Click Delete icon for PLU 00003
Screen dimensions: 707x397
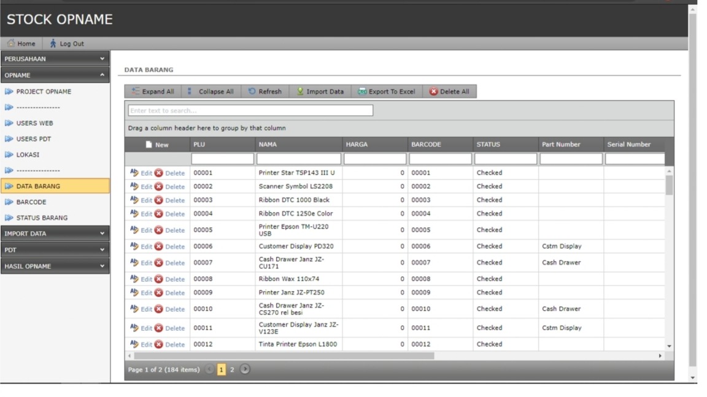coord(159,200)
